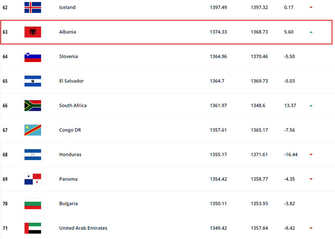335x239 pixels.
Task: Click the Bulgaria flag icon
Action: click(33, 204)
